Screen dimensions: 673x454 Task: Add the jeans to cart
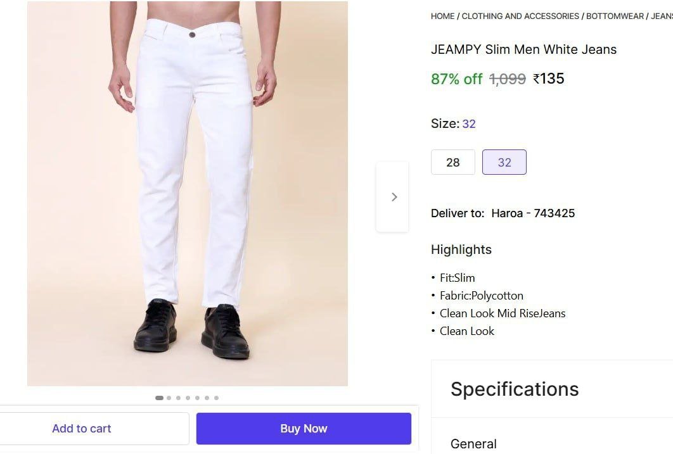pos(82,429)
